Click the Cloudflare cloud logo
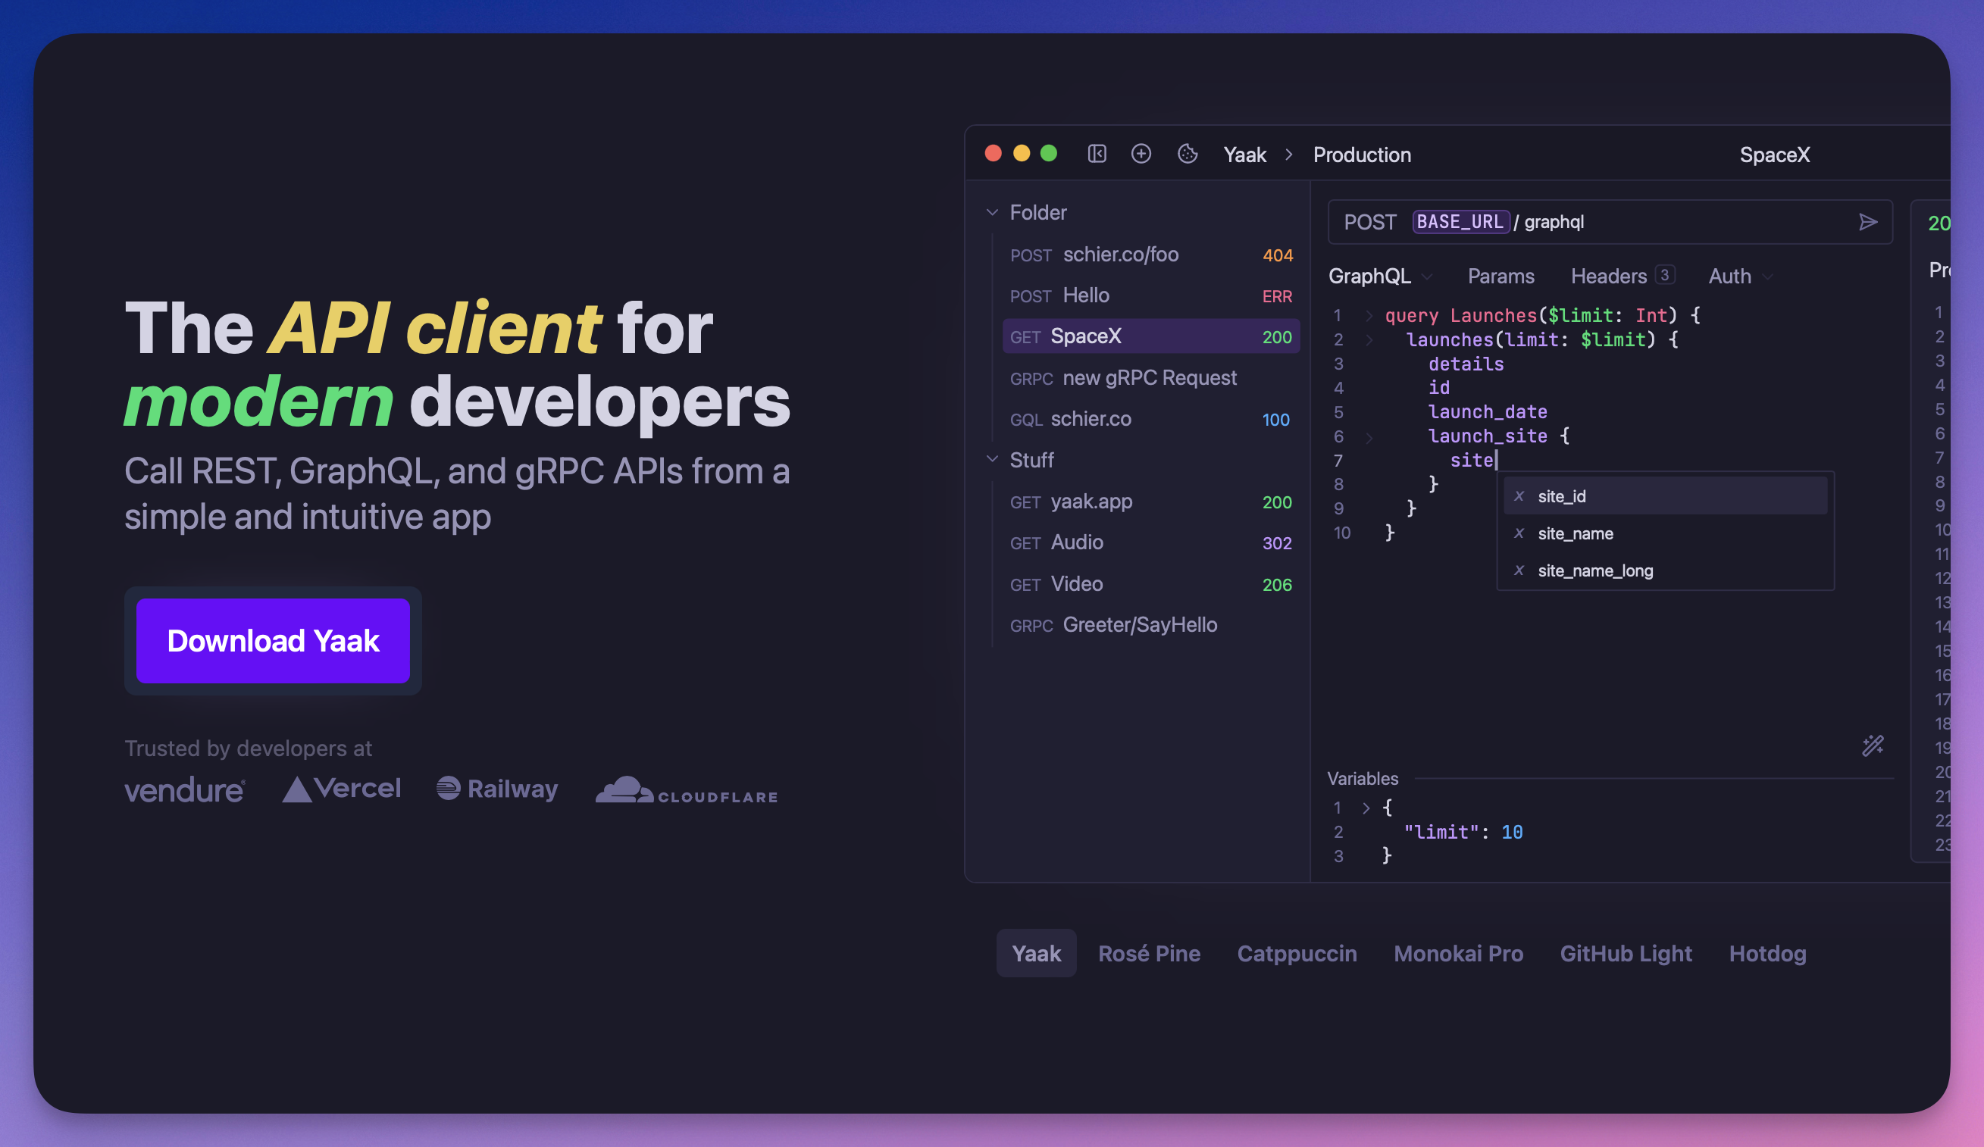The width and height of the screenshot is (1984, 1147). tap(624, 789)
